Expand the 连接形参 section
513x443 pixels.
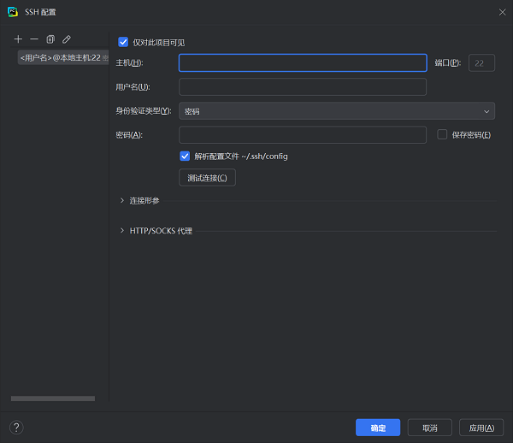tap(123, 200)
